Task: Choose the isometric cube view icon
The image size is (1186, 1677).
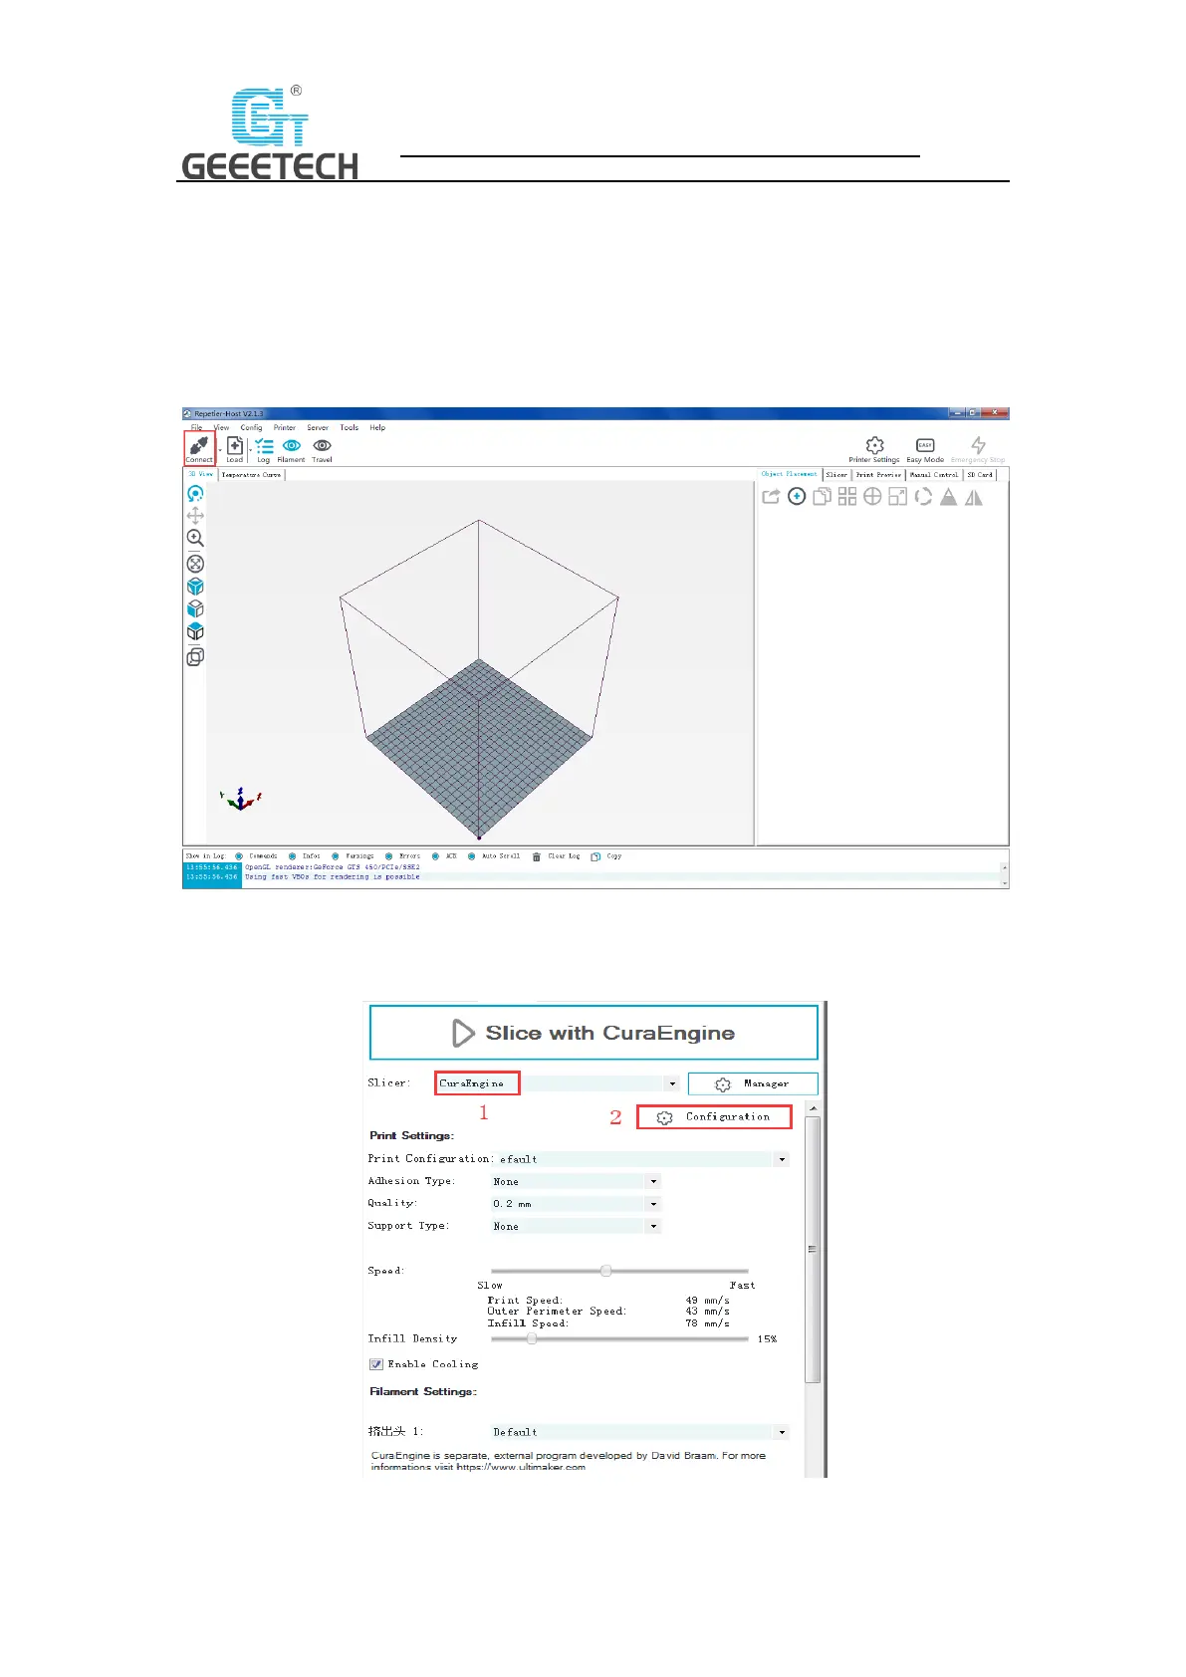Action: click(x=195, y=587)
